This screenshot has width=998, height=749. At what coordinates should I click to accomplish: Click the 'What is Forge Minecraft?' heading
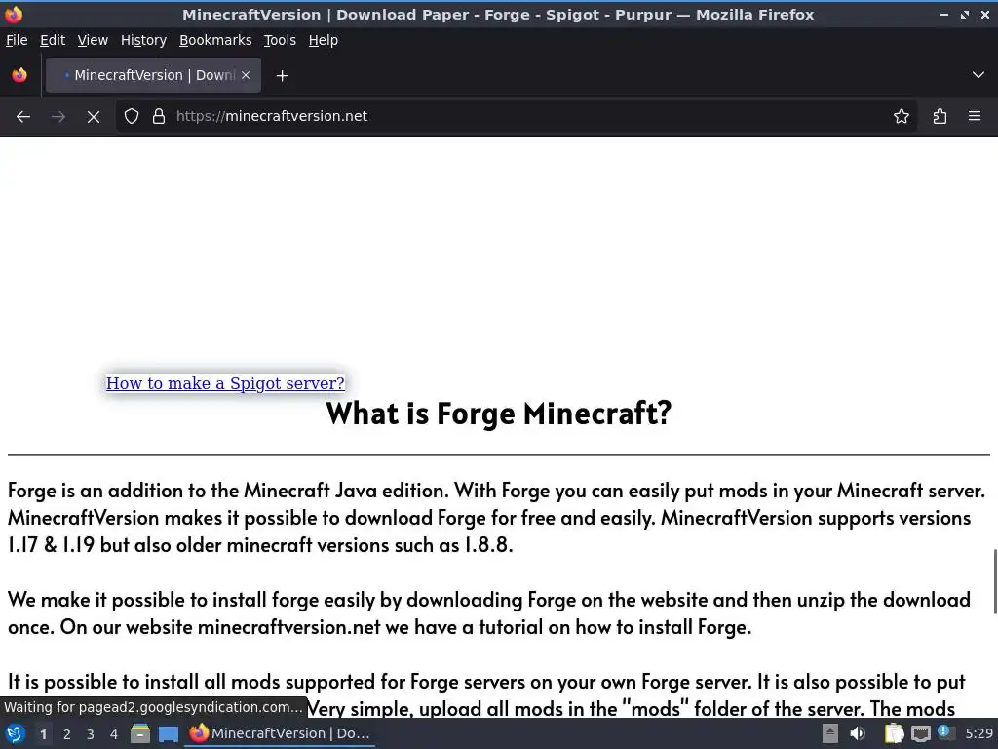[498, 414]
